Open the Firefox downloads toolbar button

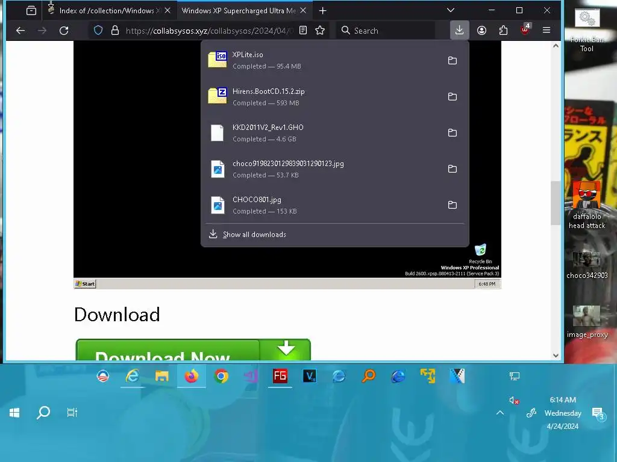[x=459, y=30]
